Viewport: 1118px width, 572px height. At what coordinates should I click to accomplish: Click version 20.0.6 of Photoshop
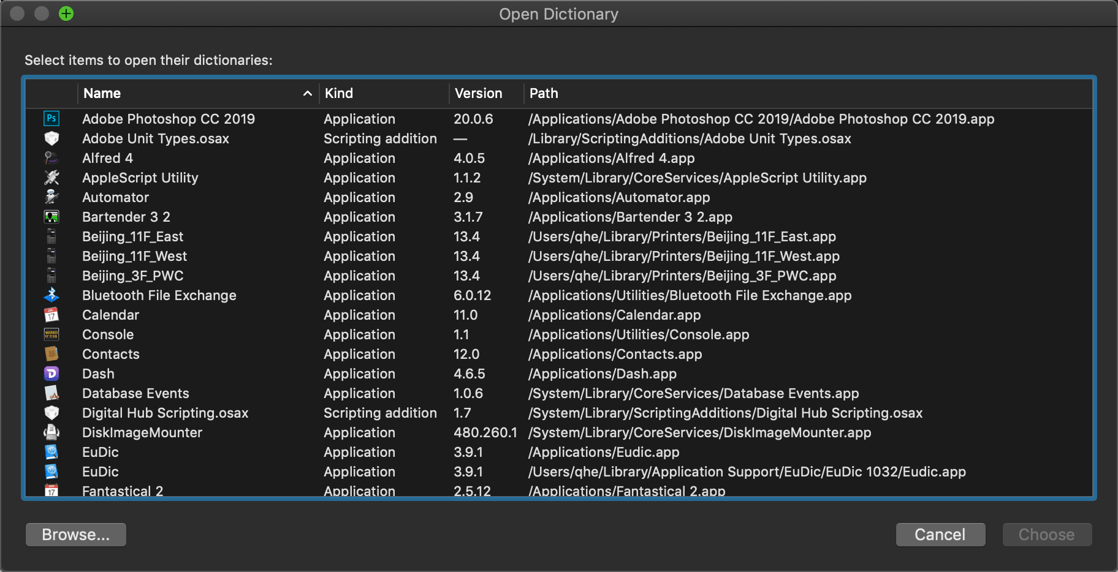click(473, 119)
